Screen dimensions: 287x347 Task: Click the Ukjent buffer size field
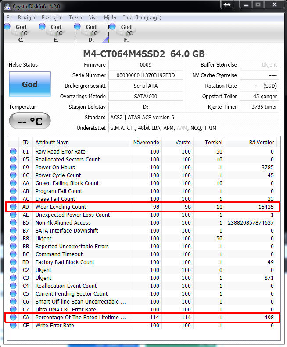[259, 65]
